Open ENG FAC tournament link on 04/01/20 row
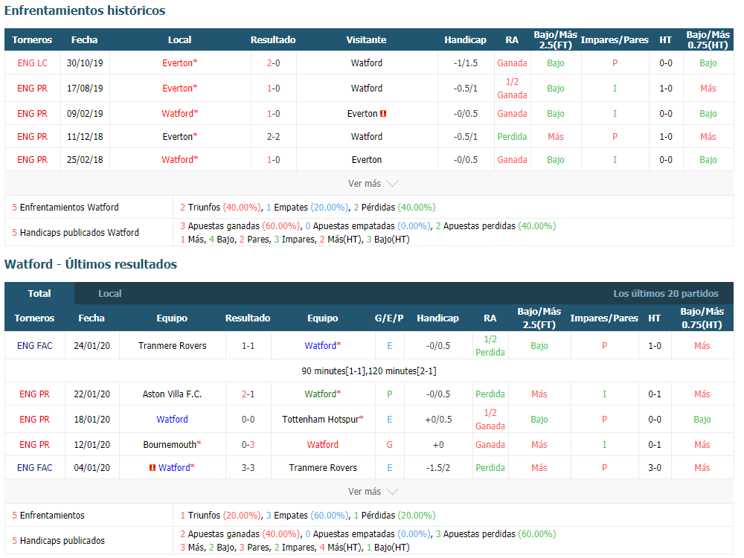Screen dimensions: 744x558 point(35,468)
